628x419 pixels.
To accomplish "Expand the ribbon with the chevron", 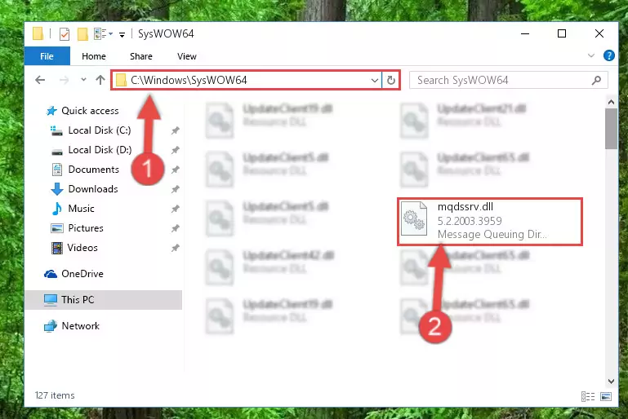I will [590, 55].
